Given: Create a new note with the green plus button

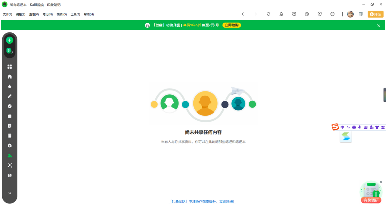Looking at the screenshot, I should pyautogui.click(x=10, y=40).
